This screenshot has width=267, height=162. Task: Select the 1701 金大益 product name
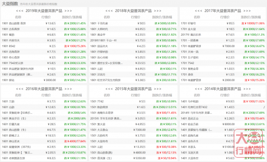point(188,29)
